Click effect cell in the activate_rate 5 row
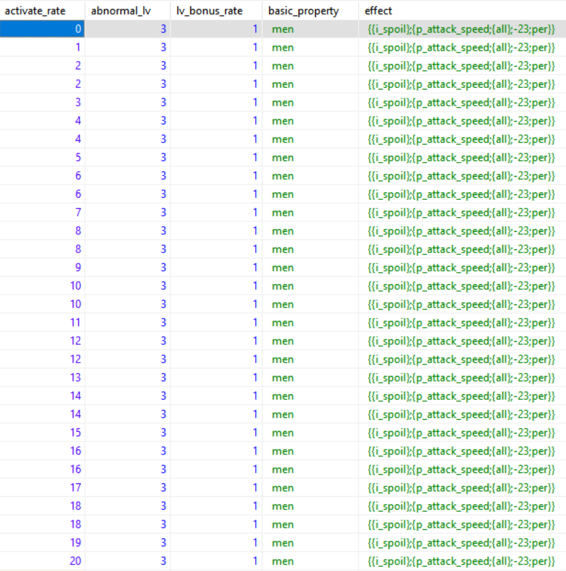 tap(461, 157)
